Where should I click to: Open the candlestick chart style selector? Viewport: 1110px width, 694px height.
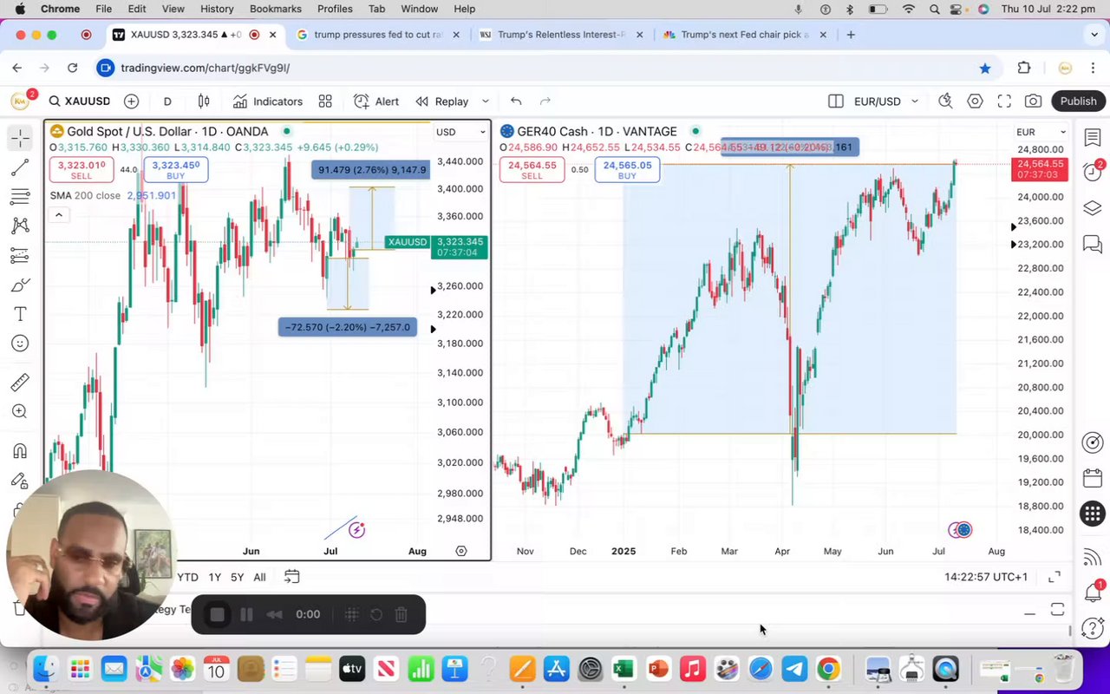click(x=204, y=101)
